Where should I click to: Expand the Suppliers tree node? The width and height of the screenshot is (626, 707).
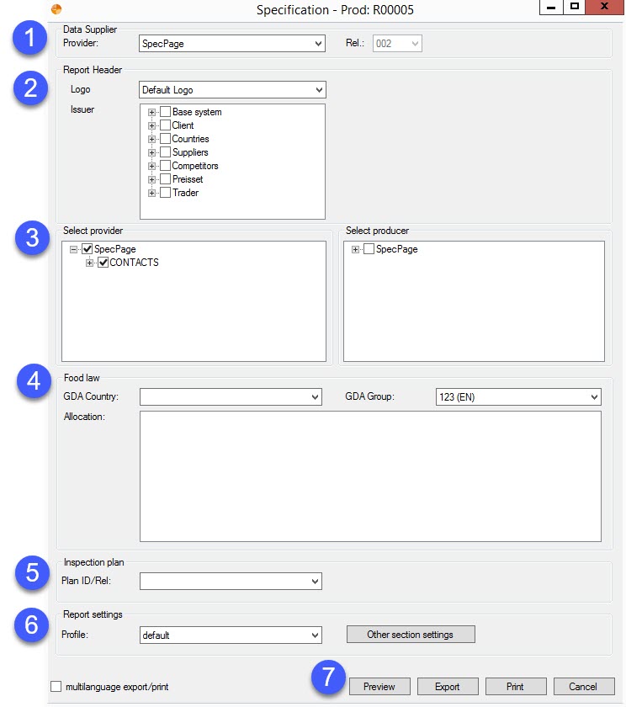pos(152,153)
